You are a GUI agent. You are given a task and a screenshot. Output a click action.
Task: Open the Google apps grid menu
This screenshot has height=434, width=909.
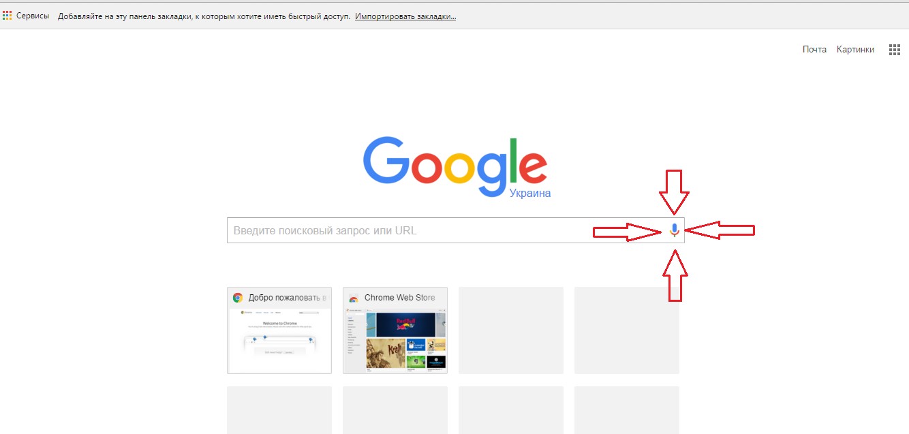tap(895, 50)
